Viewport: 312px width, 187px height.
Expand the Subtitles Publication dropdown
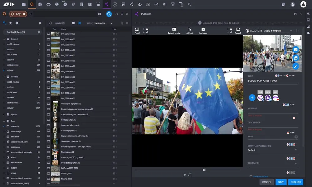[295, 150]
